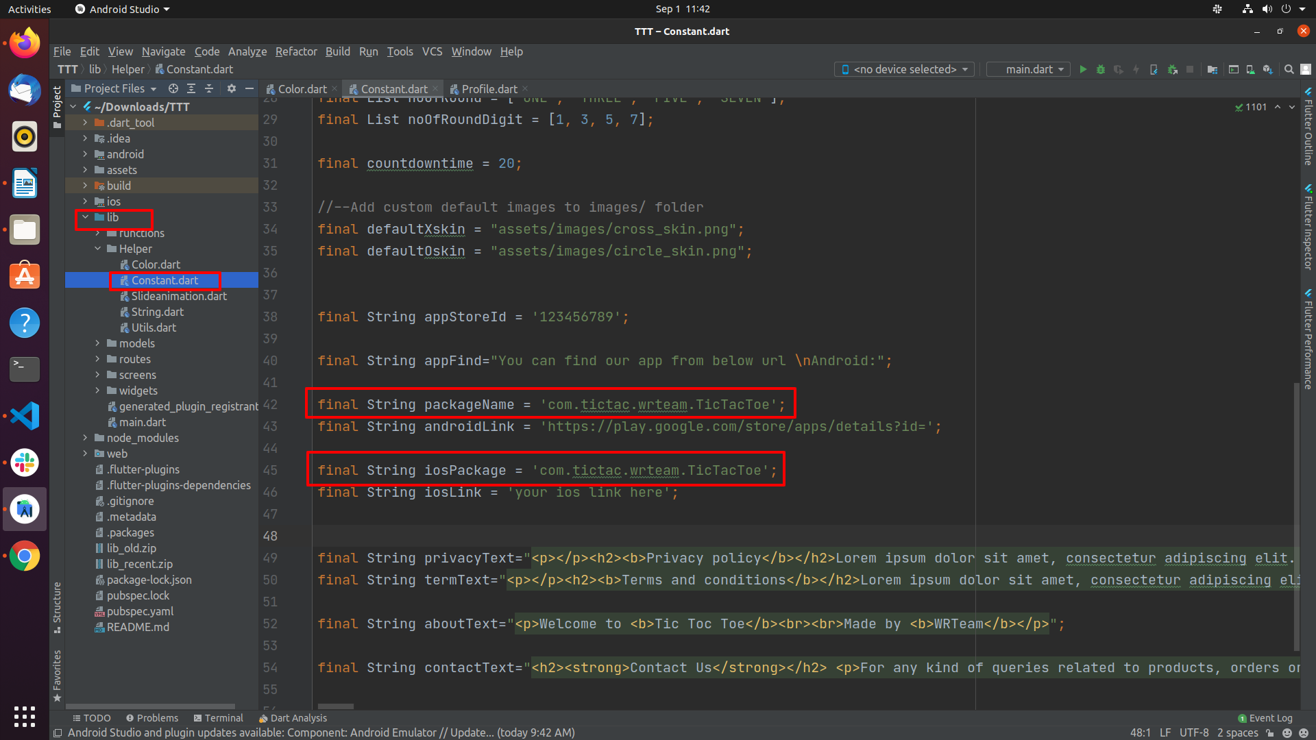Screen dimensions: 1316x740
Task: Open the AVD Manager icon
Action: (1250, 69)
